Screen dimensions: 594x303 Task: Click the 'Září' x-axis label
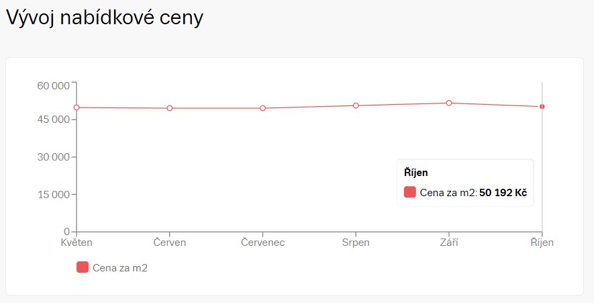(449, 243)
